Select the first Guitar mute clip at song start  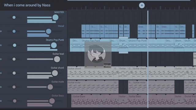pyautogui.click(x=91, y=87)
